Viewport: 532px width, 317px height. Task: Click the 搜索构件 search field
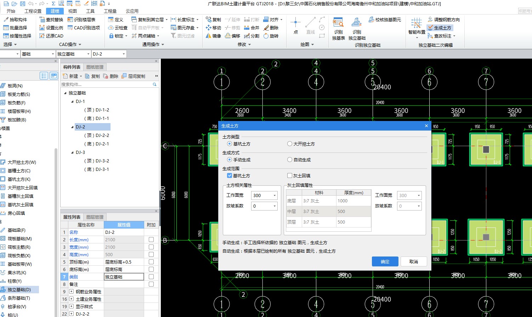106,84
